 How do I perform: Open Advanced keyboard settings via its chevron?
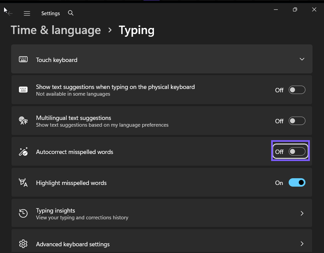coord(302,244)
